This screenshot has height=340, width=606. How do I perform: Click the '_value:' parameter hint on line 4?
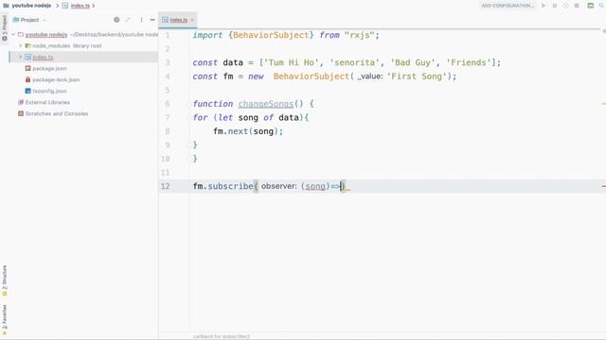click(x=370, y=76)
